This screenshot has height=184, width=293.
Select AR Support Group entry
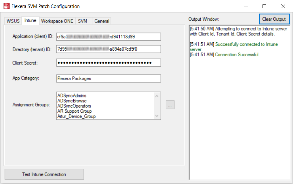tap(74, 111)
